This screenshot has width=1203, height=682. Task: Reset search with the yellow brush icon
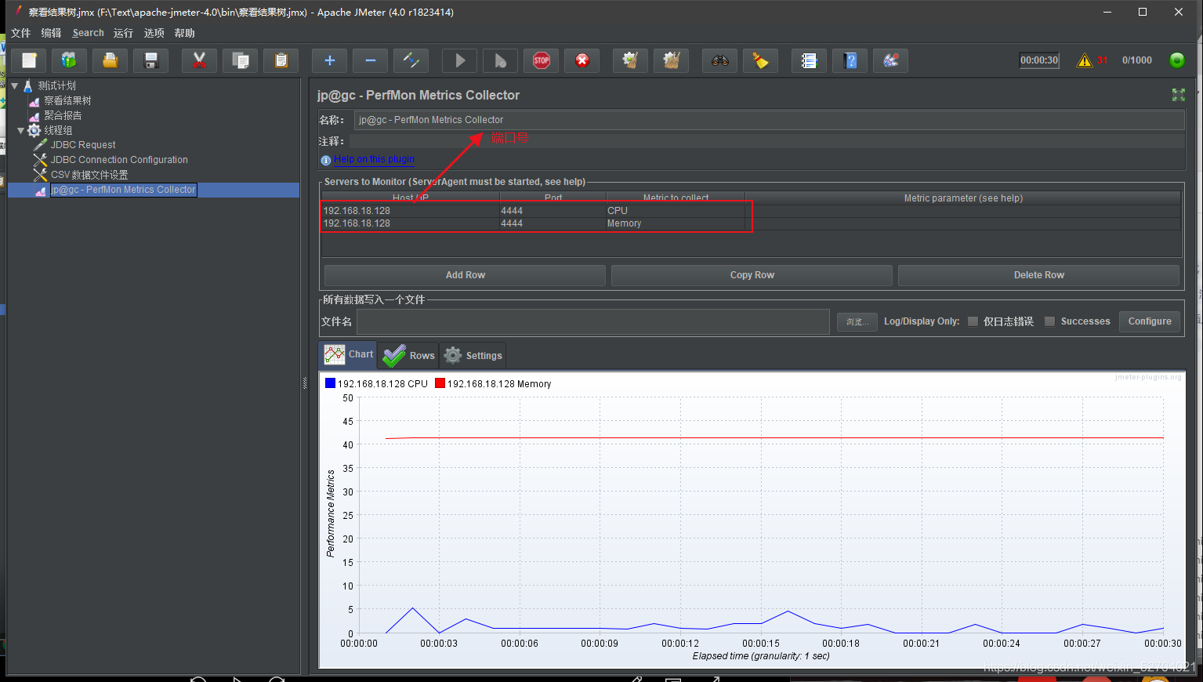coord(760,60)
